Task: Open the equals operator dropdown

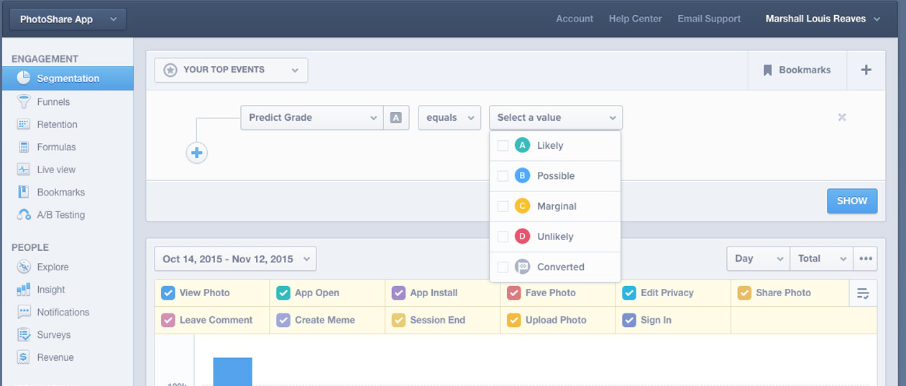Action: (x=449, y=118)
